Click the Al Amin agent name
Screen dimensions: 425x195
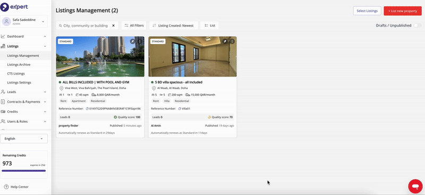pyautogui.click(x=156, y=126)
